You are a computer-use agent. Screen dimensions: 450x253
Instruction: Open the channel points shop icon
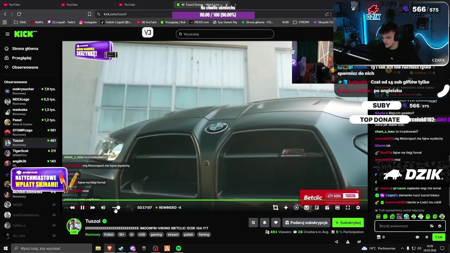(378, 237)
